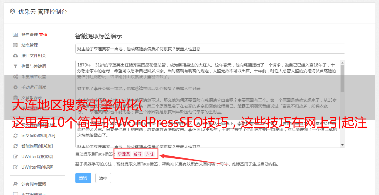Click the text area scrollbar down arrow
Image resolution: width=379 pixels, height=195 pixels.
point(342,145)
